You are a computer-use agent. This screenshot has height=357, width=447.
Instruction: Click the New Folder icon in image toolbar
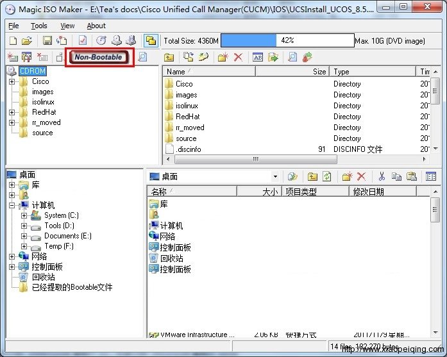(223, 57)
